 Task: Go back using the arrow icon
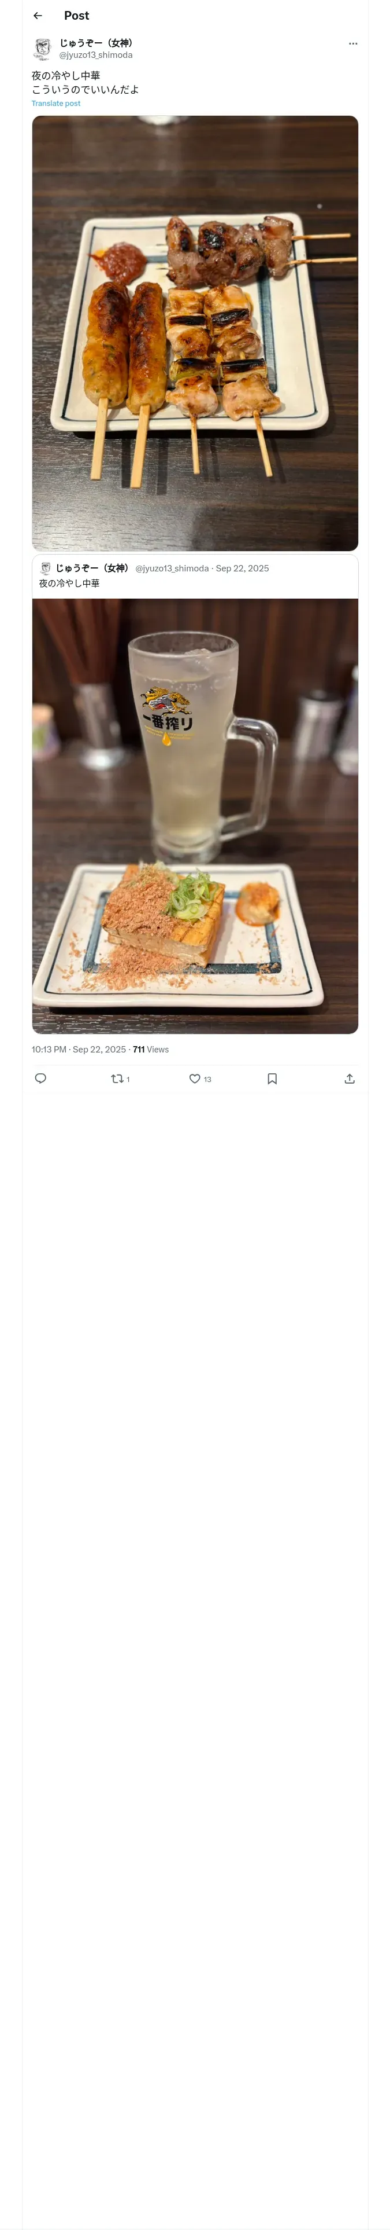(37, 16)
